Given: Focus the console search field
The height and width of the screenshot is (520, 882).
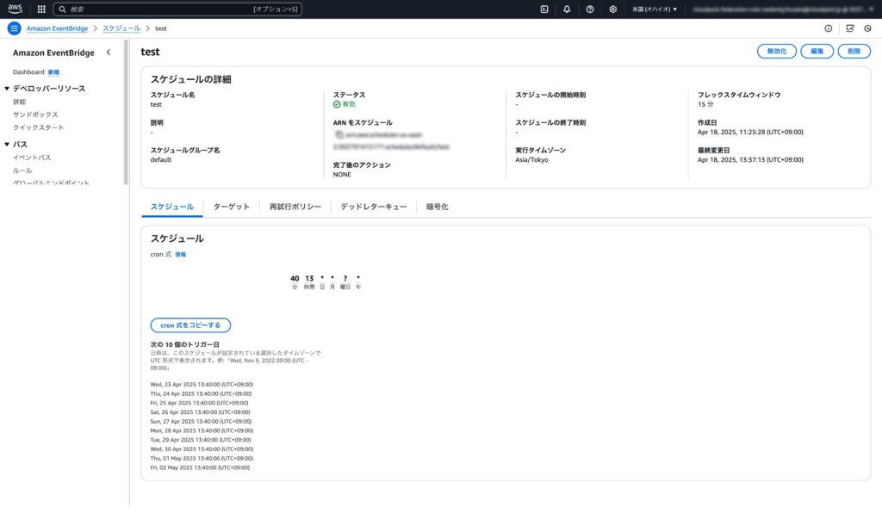Looking at the screenshot, I should (177, 9).
